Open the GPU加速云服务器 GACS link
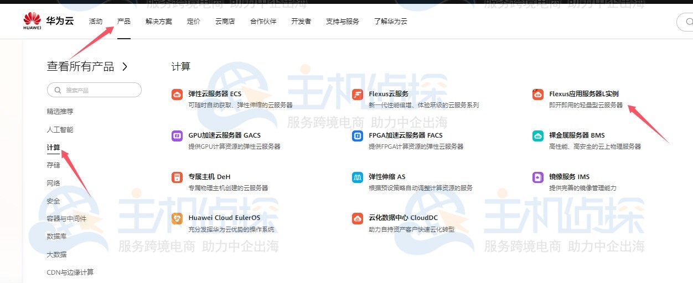693x283 pixels. click(224, 135)
